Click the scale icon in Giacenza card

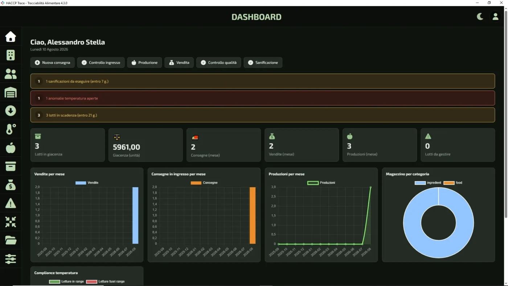click(116, 137)
